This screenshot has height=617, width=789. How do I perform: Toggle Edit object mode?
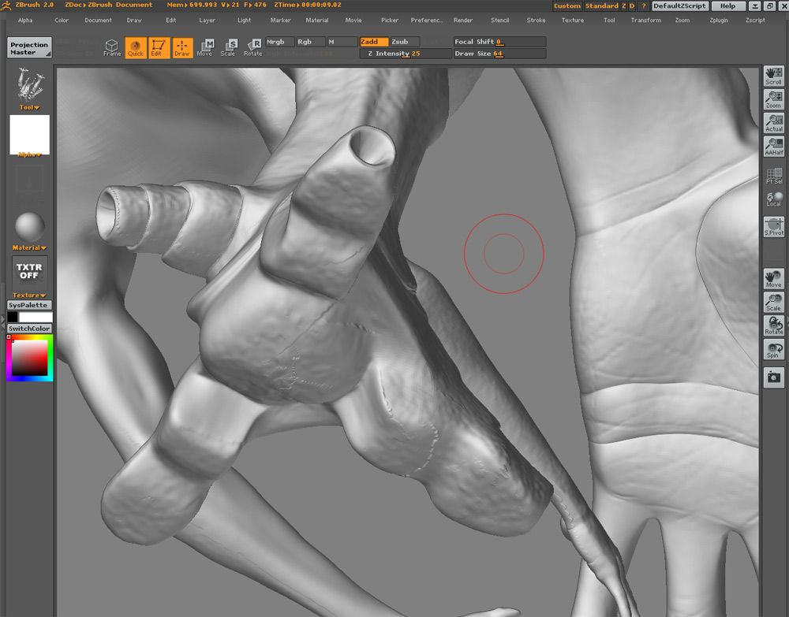[159, 48]
